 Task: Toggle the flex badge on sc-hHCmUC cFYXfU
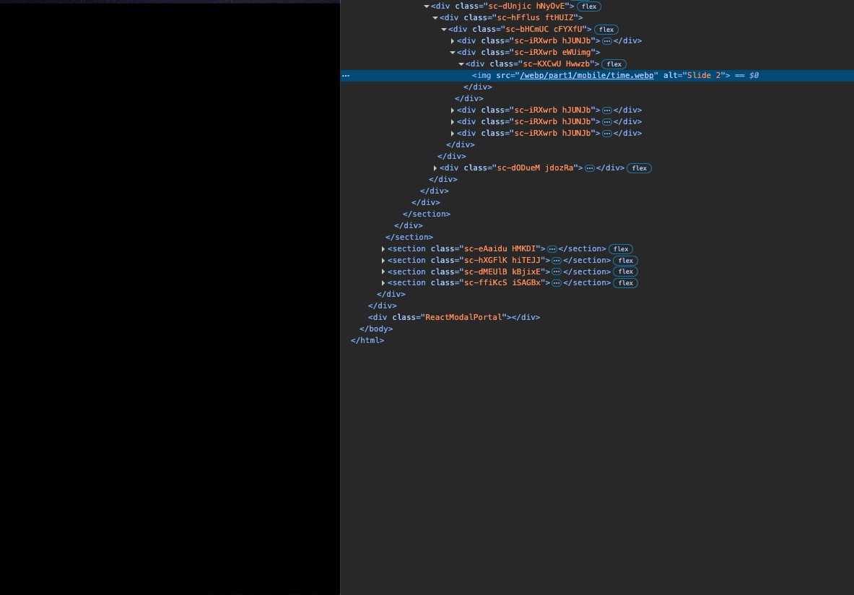pyautogui.click(x=606, y=29)
